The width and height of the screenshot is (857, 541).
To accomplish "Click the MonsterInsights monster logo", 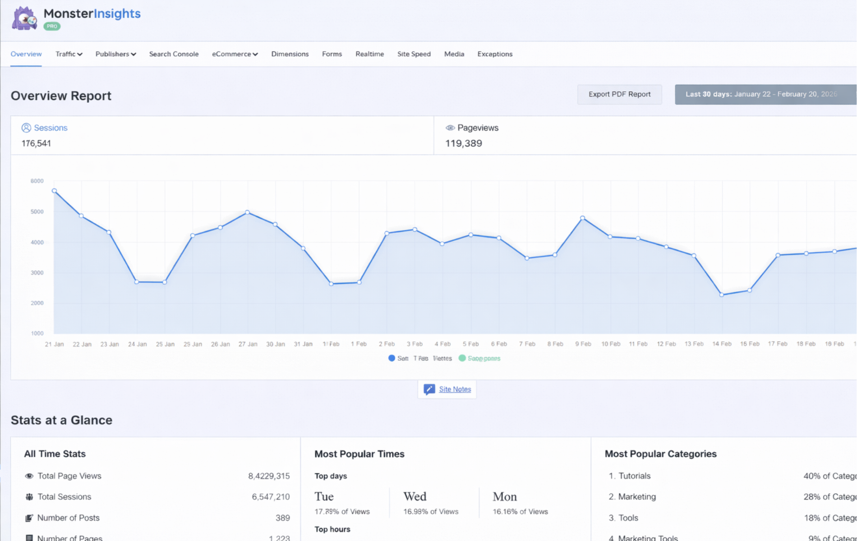I will click(x=24, y=18).
